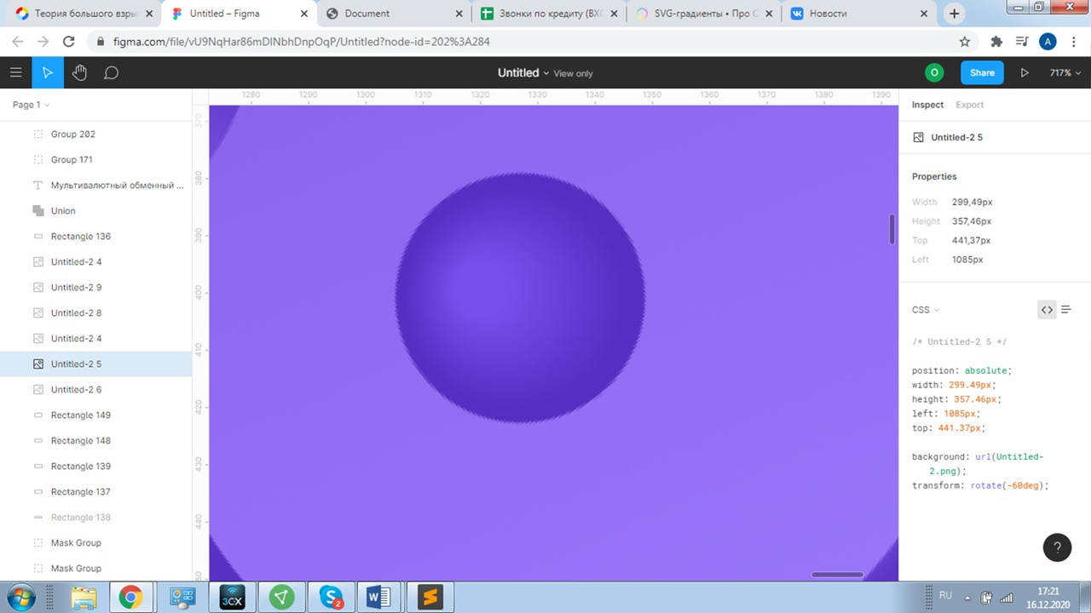
Task: Switch CSS view to code mode icon
Action: [x=1047, y=310]
